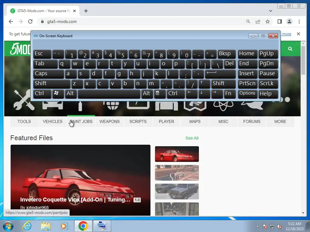Toggle the left Alt key
This screenshot has width=310, height=232.
pos(71,94)
